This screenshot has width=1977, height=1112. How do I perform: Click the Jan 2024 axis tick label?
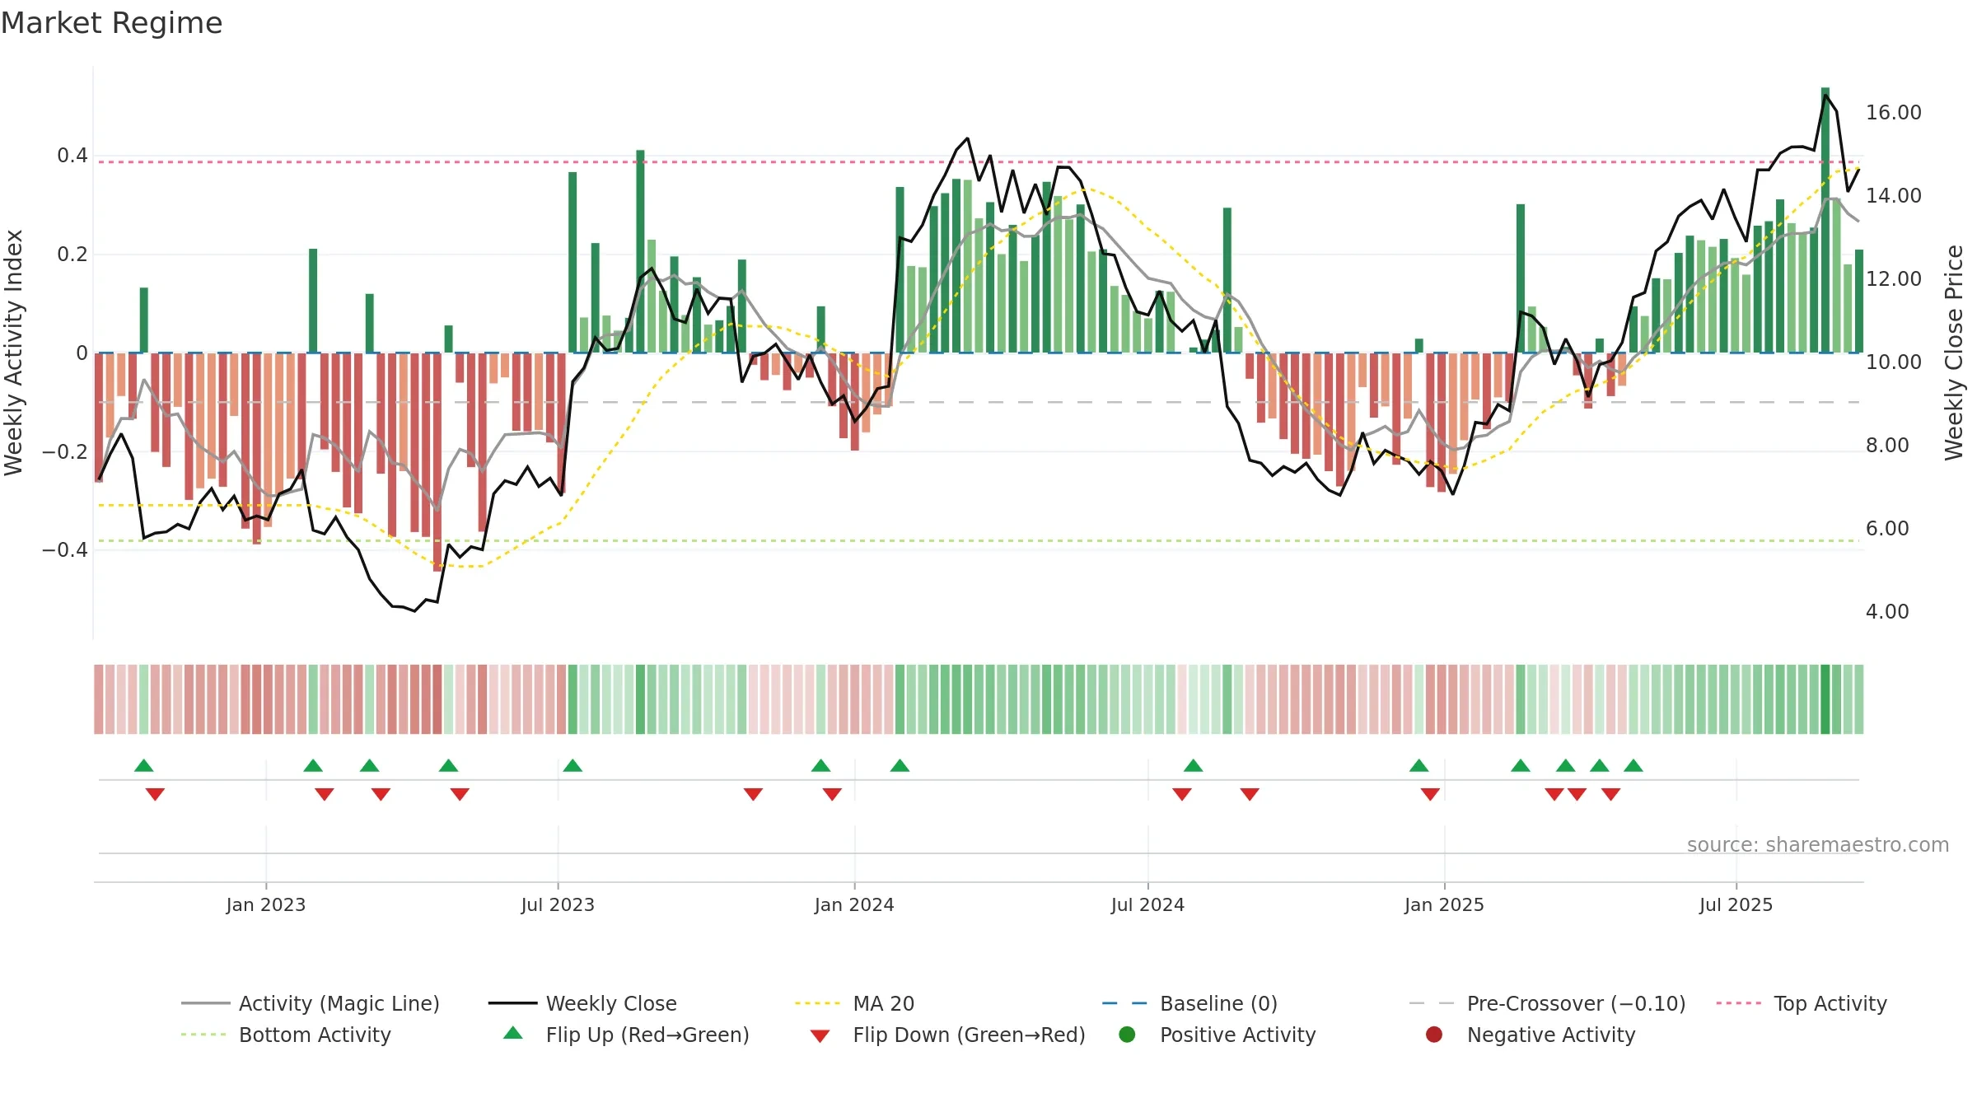coord(854,904)
